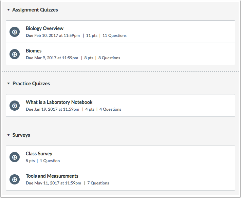Select the Biomes 8 Questions details line
This screenshot has height=198, width=241.
coord(73,58)
